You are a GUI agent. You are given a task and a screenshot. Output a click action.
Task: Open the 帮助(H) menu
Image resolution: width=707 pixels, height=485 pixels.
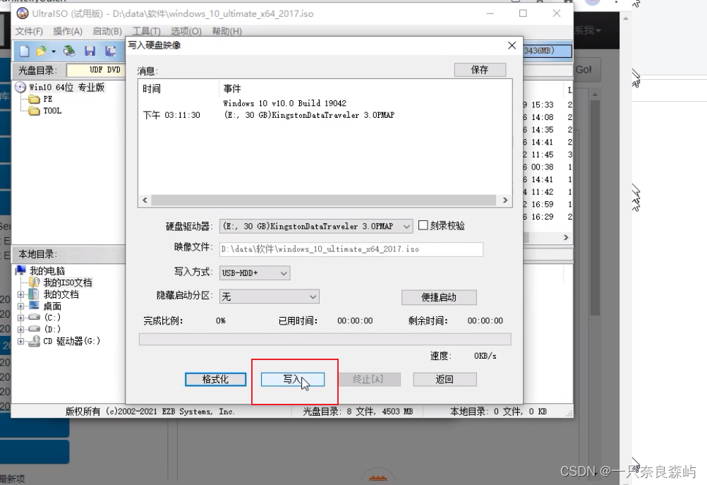[226, 31]
